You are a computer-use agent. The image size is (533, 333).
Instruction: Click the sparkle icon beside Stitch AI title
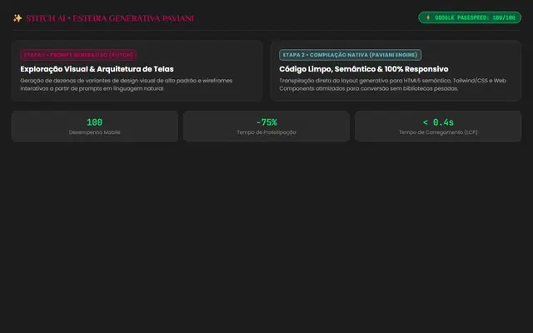point(17,18)
